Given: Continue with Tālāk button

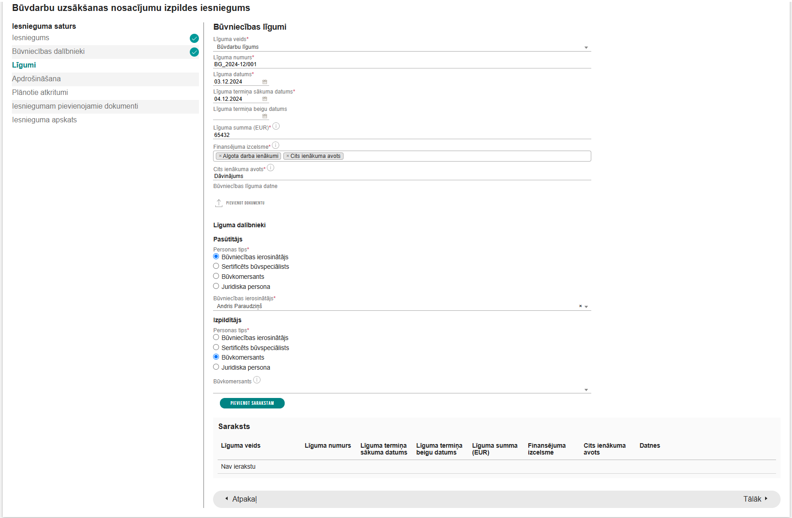Looking at the screenshot, I should (756, 499).
